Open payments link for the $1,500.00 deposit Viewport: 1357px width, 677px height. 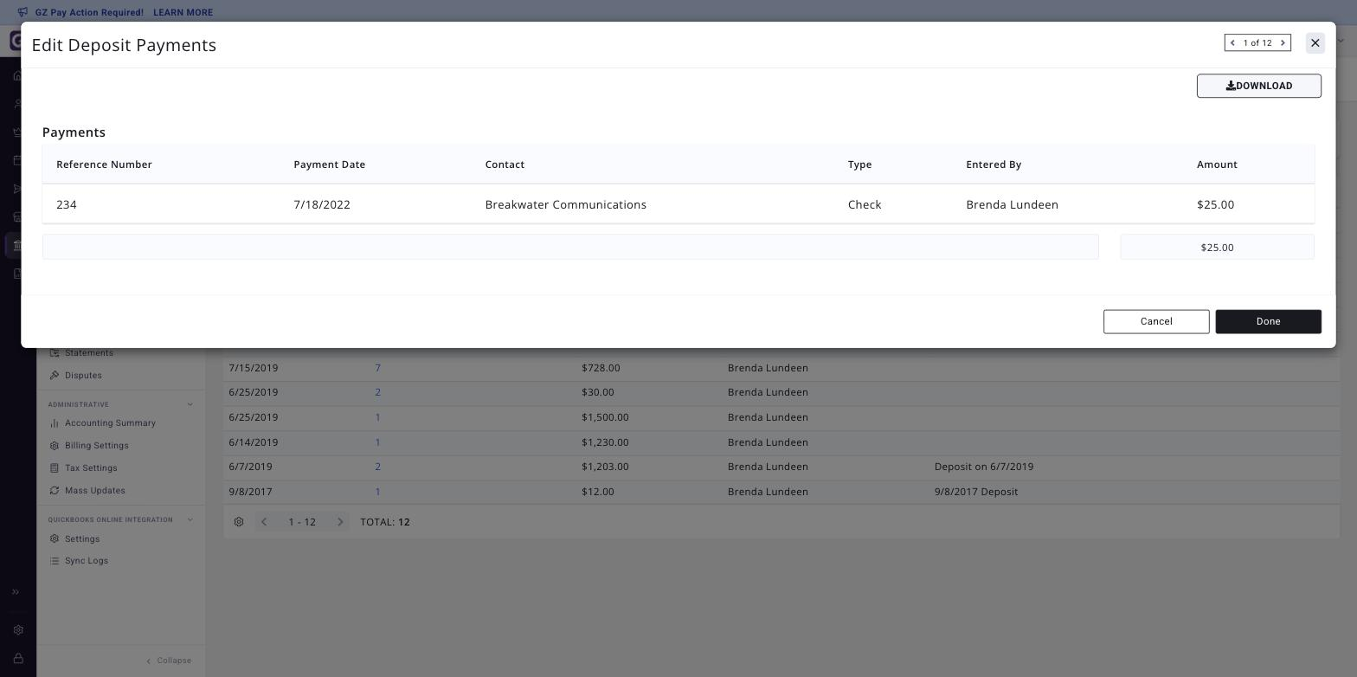[x=378, y=417]
